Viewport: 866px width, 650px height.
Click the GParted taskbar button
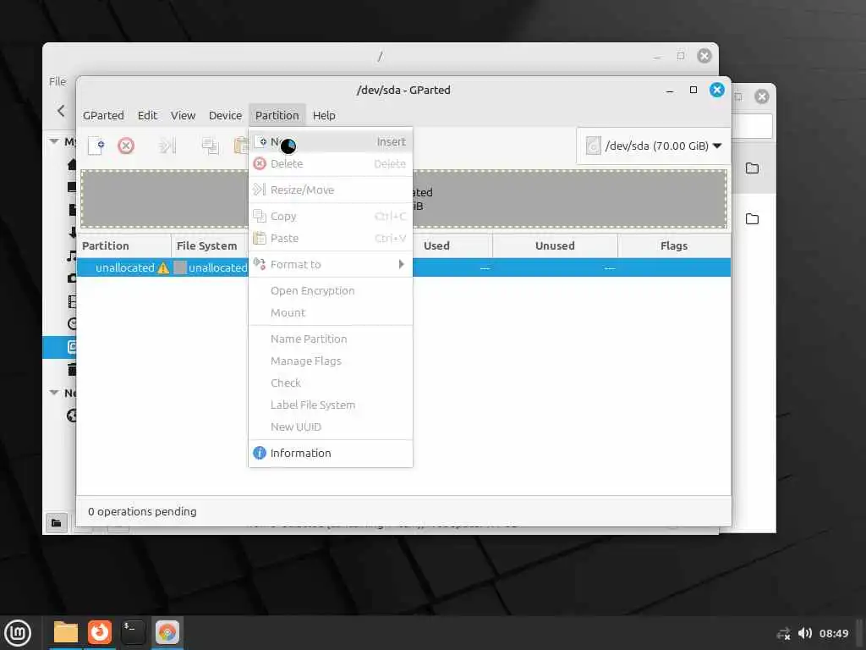(x=167, y=632)
